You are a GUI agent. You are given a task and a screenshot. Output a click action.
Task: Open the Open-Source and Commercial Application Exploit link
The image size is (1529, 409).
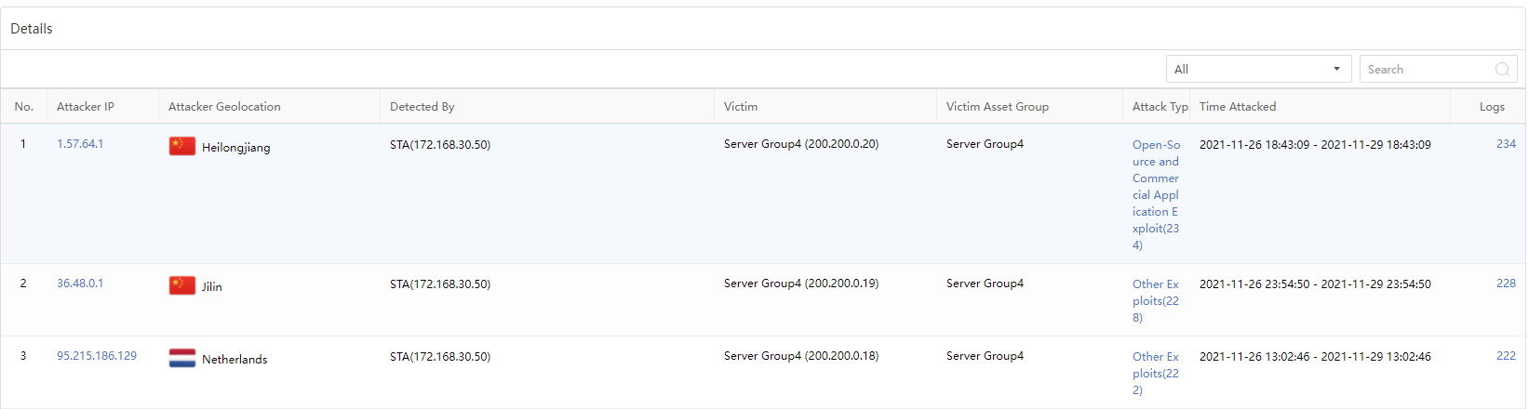point(1156,194)
